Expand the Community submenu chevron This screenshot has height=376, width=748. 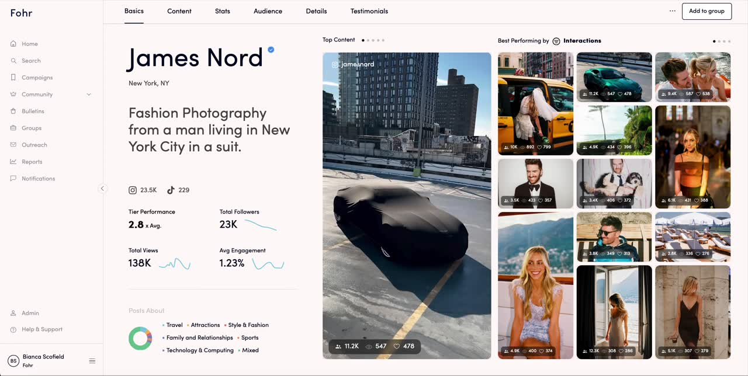(x=89, y=95)
